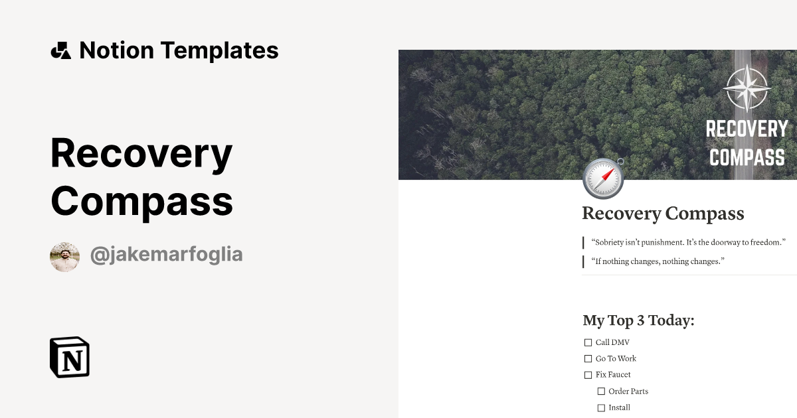Click the Notion "N" logo at bottom left
This screenshot has width=797, height=418.
68,358
